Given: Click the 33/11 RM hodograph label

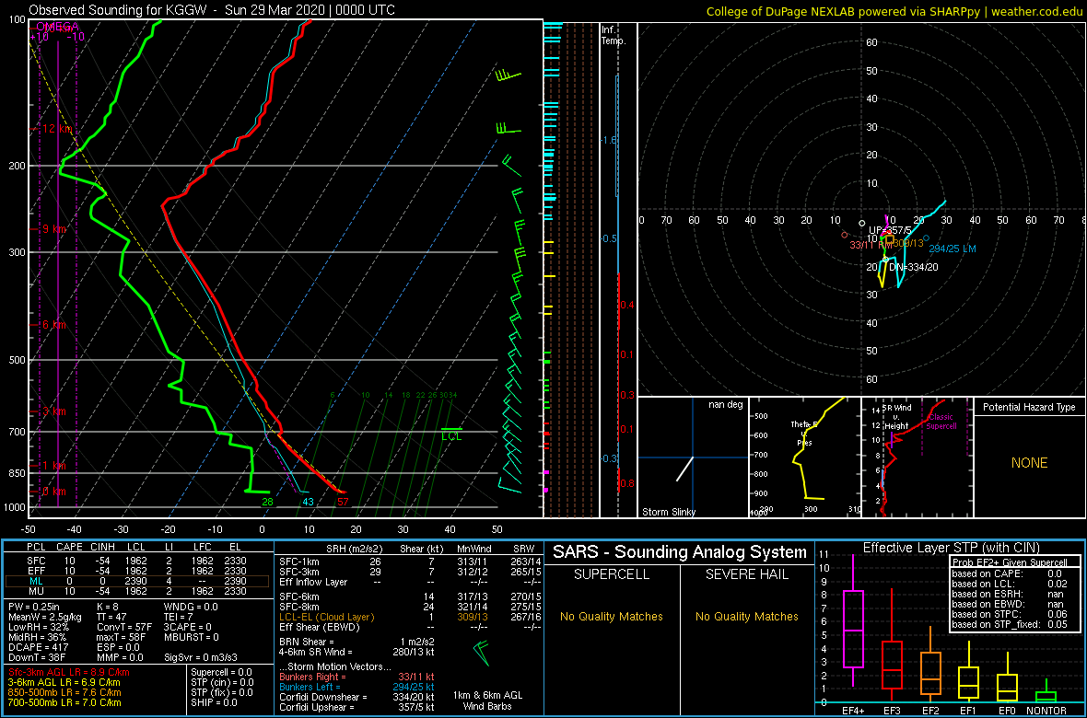Looking at the screenshot, I should tap(871, 245).
